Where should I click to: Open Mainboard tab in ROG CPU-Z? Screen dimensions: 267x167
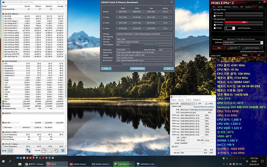click(227, 7)
